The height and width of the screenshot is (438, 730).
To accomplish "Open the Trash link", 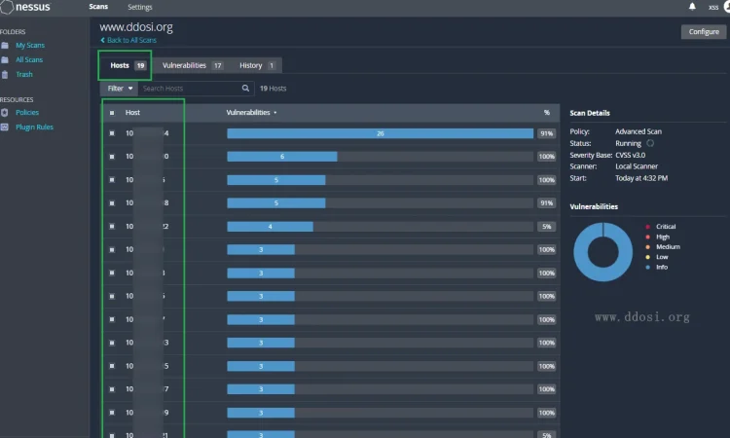I will click(x=24, y=75).
